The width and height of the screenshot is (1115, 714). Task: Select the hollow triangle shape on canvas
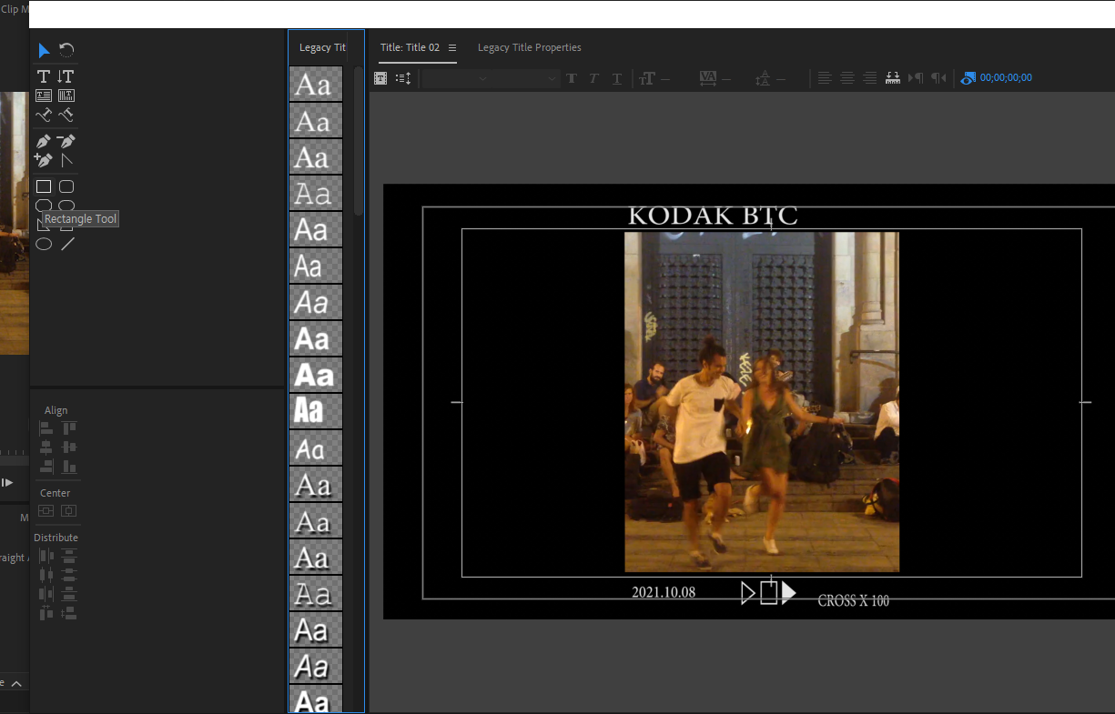(x=748, y=593)
